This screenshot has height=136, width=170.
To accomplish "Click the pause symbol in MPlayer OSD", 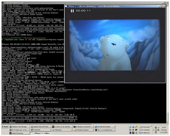I will (x=72, y=11).
